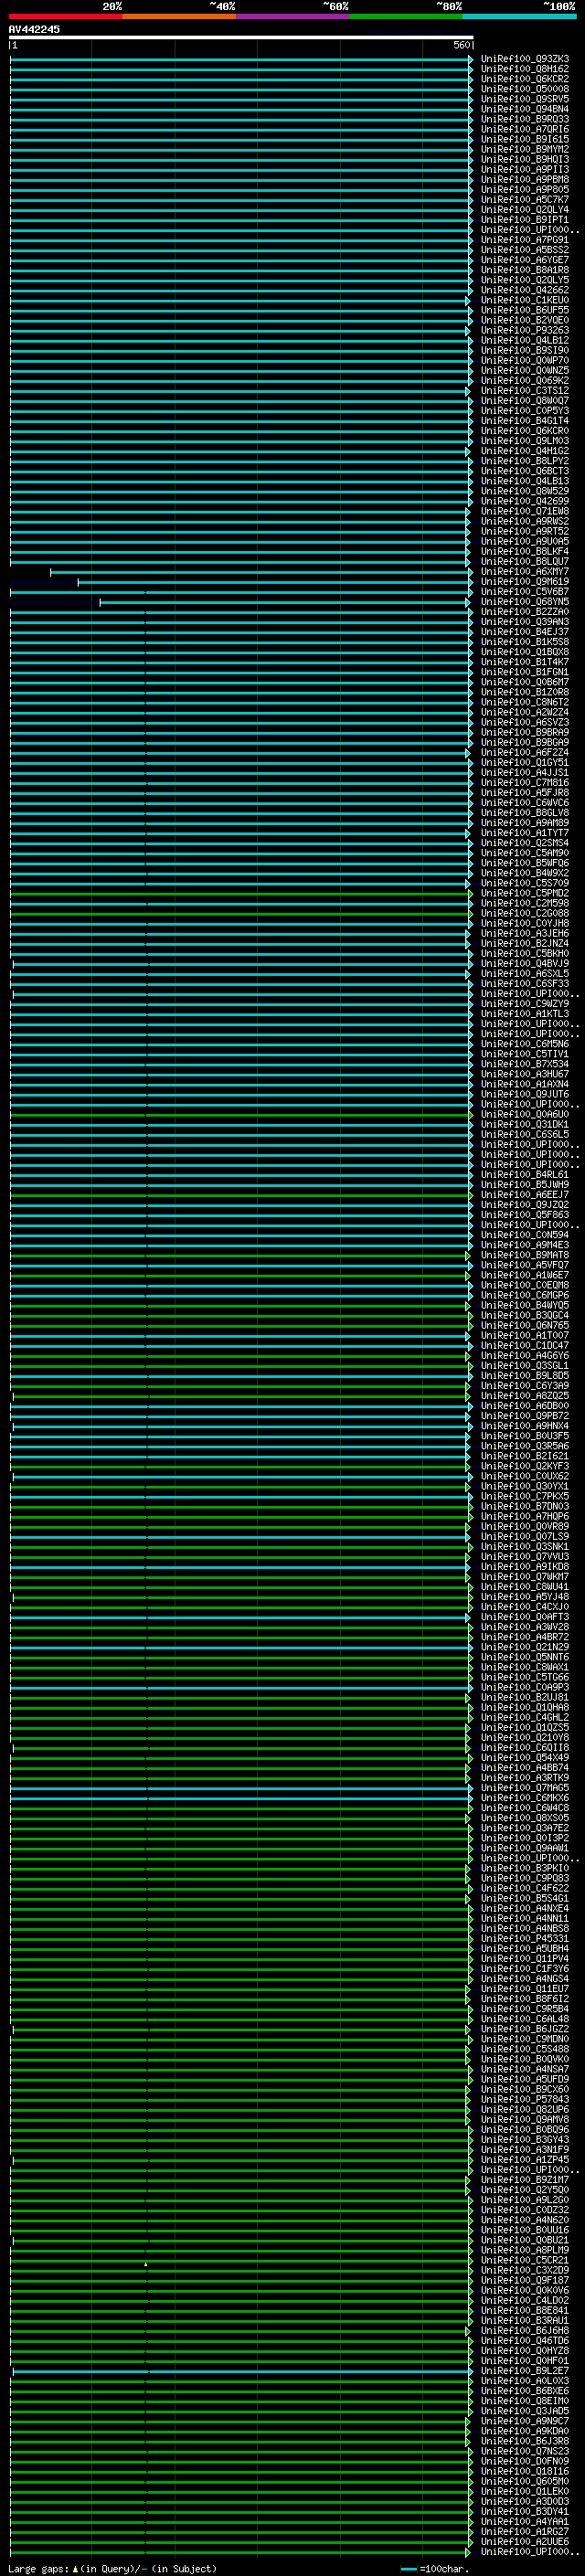585x2576 pixels.
Task: Click the green ~80% identity color segment
Action: (406, 16)
